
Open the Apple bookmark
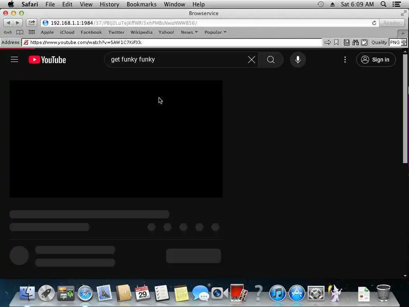(x=47, y=32)
